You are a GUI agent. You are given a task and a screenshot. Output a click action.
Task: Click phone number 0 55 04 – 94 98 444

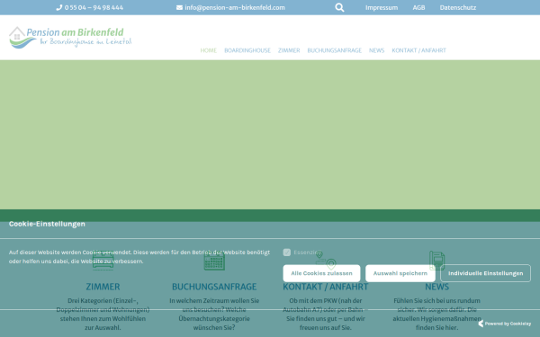coord(94,7)
